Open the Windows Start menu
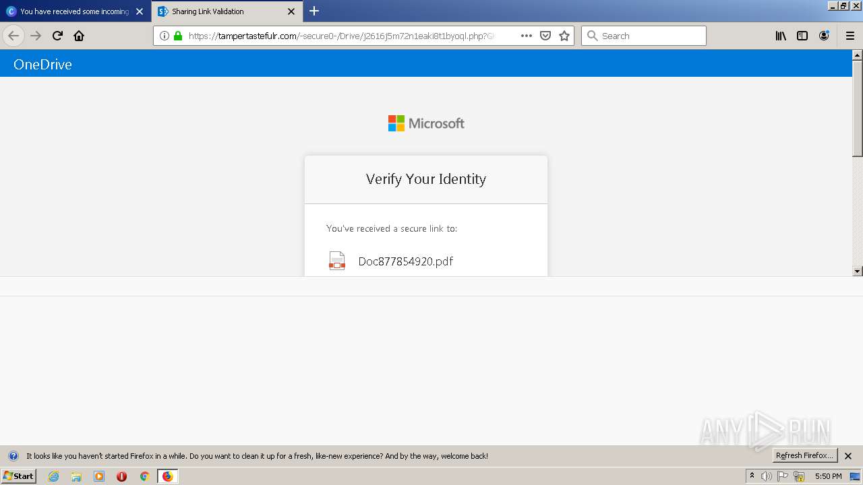 18,476
